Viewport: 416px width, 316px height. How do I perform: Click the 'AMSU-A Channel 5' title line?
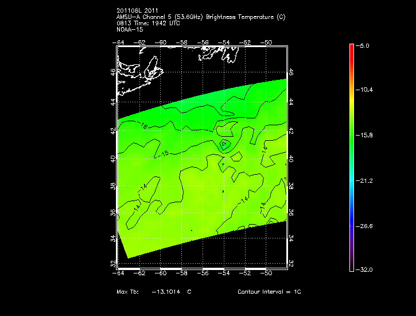(x=200, y=17)
